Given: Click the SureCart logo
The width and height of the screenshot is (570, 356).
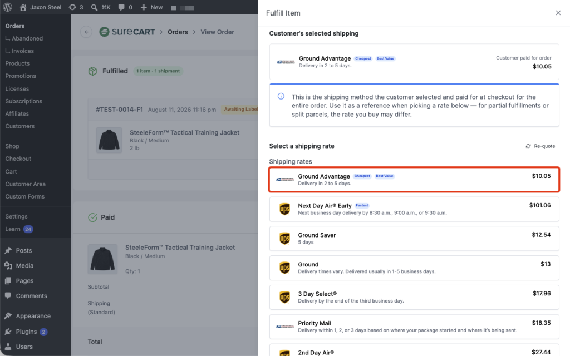Looking at the screenshot, I should 127,32.
